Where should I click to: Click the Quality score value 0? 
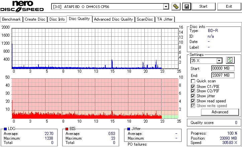(236, 123)
